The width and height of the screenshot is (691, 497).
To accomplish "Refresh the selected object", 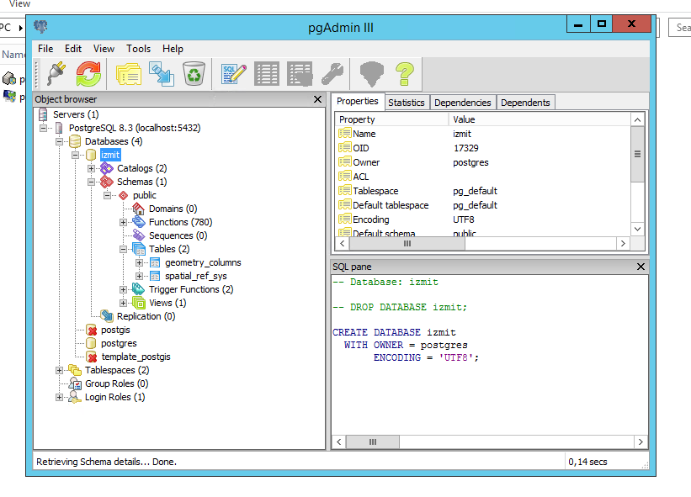I will (88, 74).
